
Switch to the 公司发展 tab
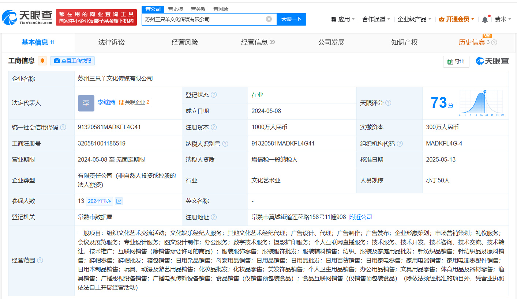[331, 42]
